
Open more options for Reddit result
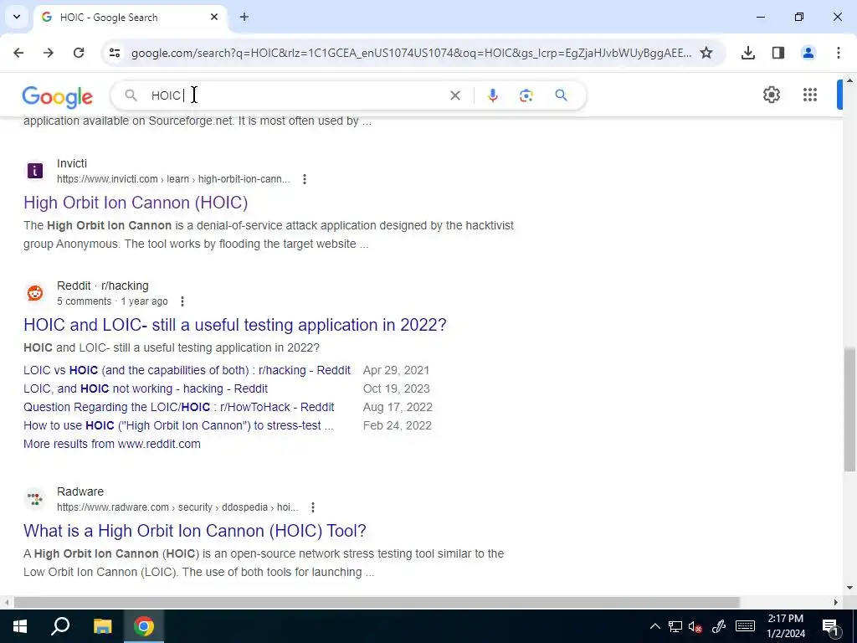(182, 301)
